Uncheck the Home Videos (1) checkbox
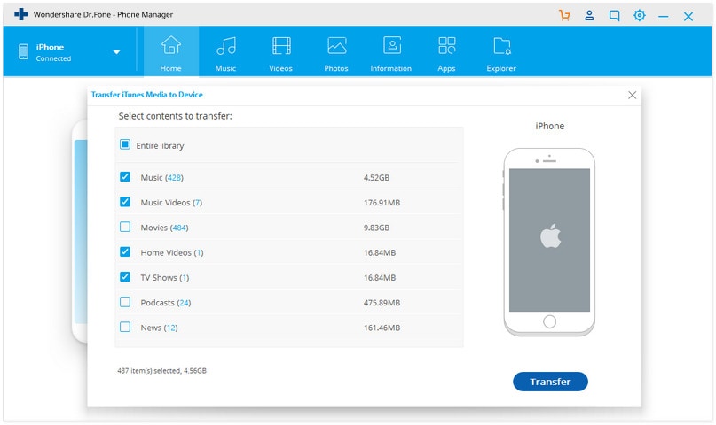The height and width of the screenshot is (425, 716). tap(125, 252)
